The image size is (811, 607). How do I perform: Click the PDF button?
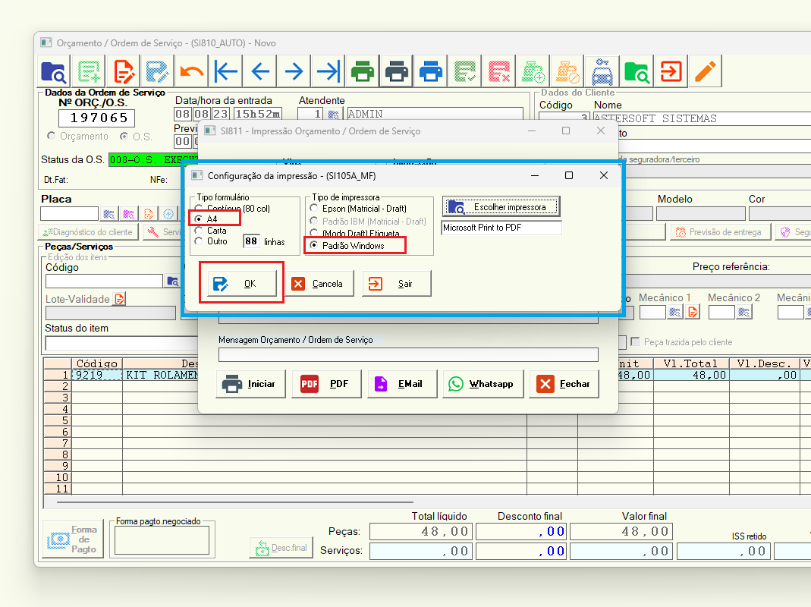pos(326,384)
